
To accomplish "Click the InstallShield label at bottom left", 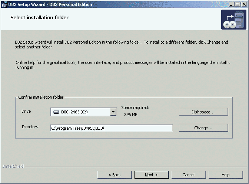I will [13, 166].
